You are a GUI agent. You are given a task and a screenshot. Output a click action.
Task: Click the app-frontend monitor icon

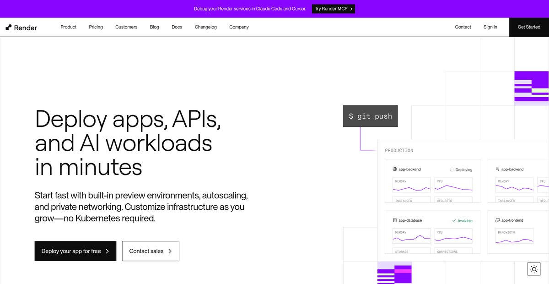pyautogui.click(x=497, y=220)
